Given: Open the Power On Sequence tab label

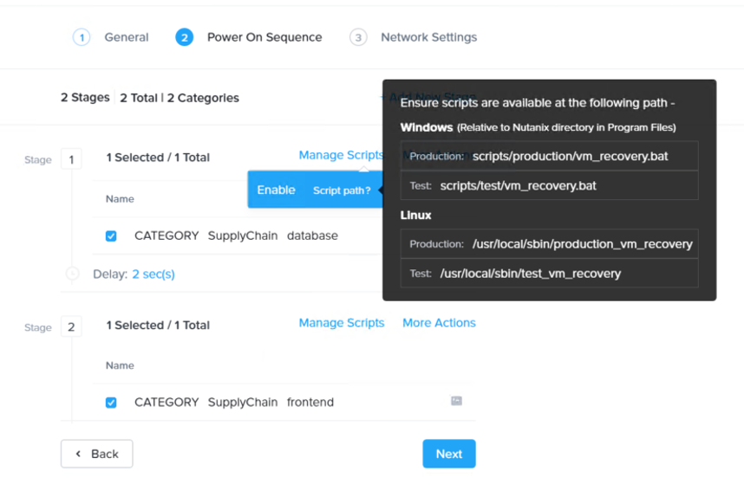Looking at the screenshot, I should click(264, 37).
